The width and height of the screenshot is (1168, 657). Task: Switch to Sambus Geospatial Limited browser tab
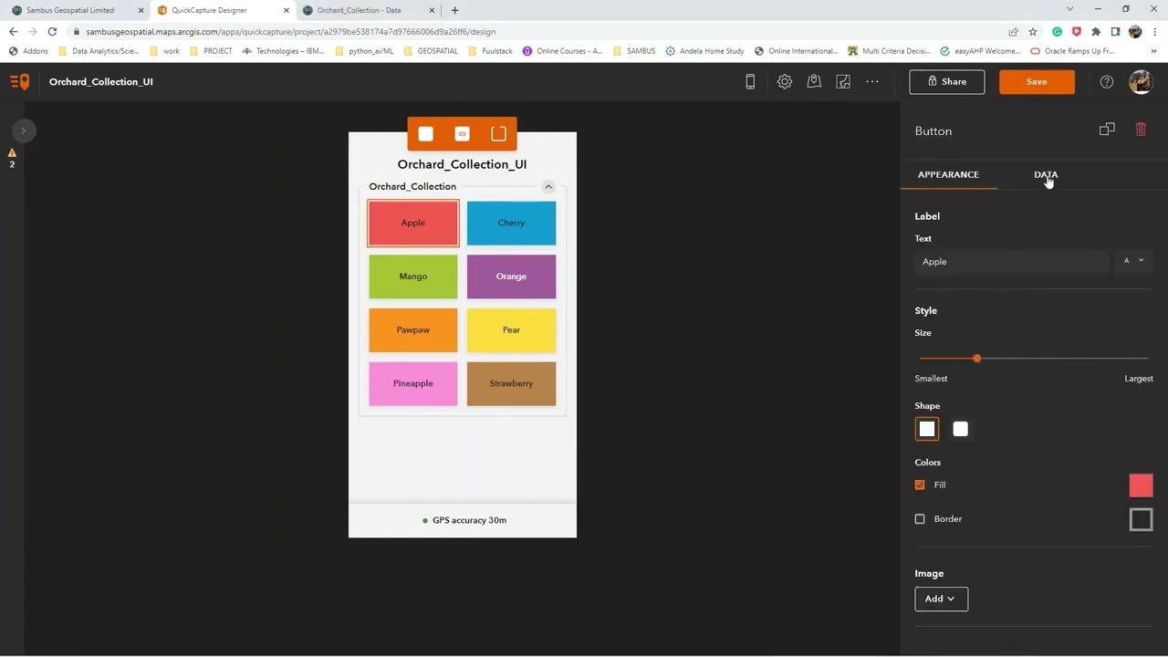point(77,10)
